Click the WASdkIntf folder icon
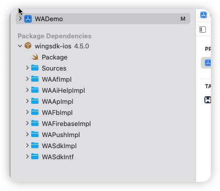The width and height of the screenshot is (220, 191). pos(35,156)
